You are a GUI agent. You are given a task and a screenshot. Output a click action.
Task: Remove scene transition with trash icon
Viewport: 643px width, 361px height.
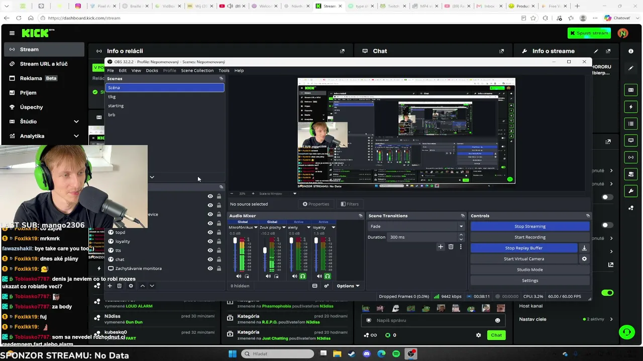[451, 247]
